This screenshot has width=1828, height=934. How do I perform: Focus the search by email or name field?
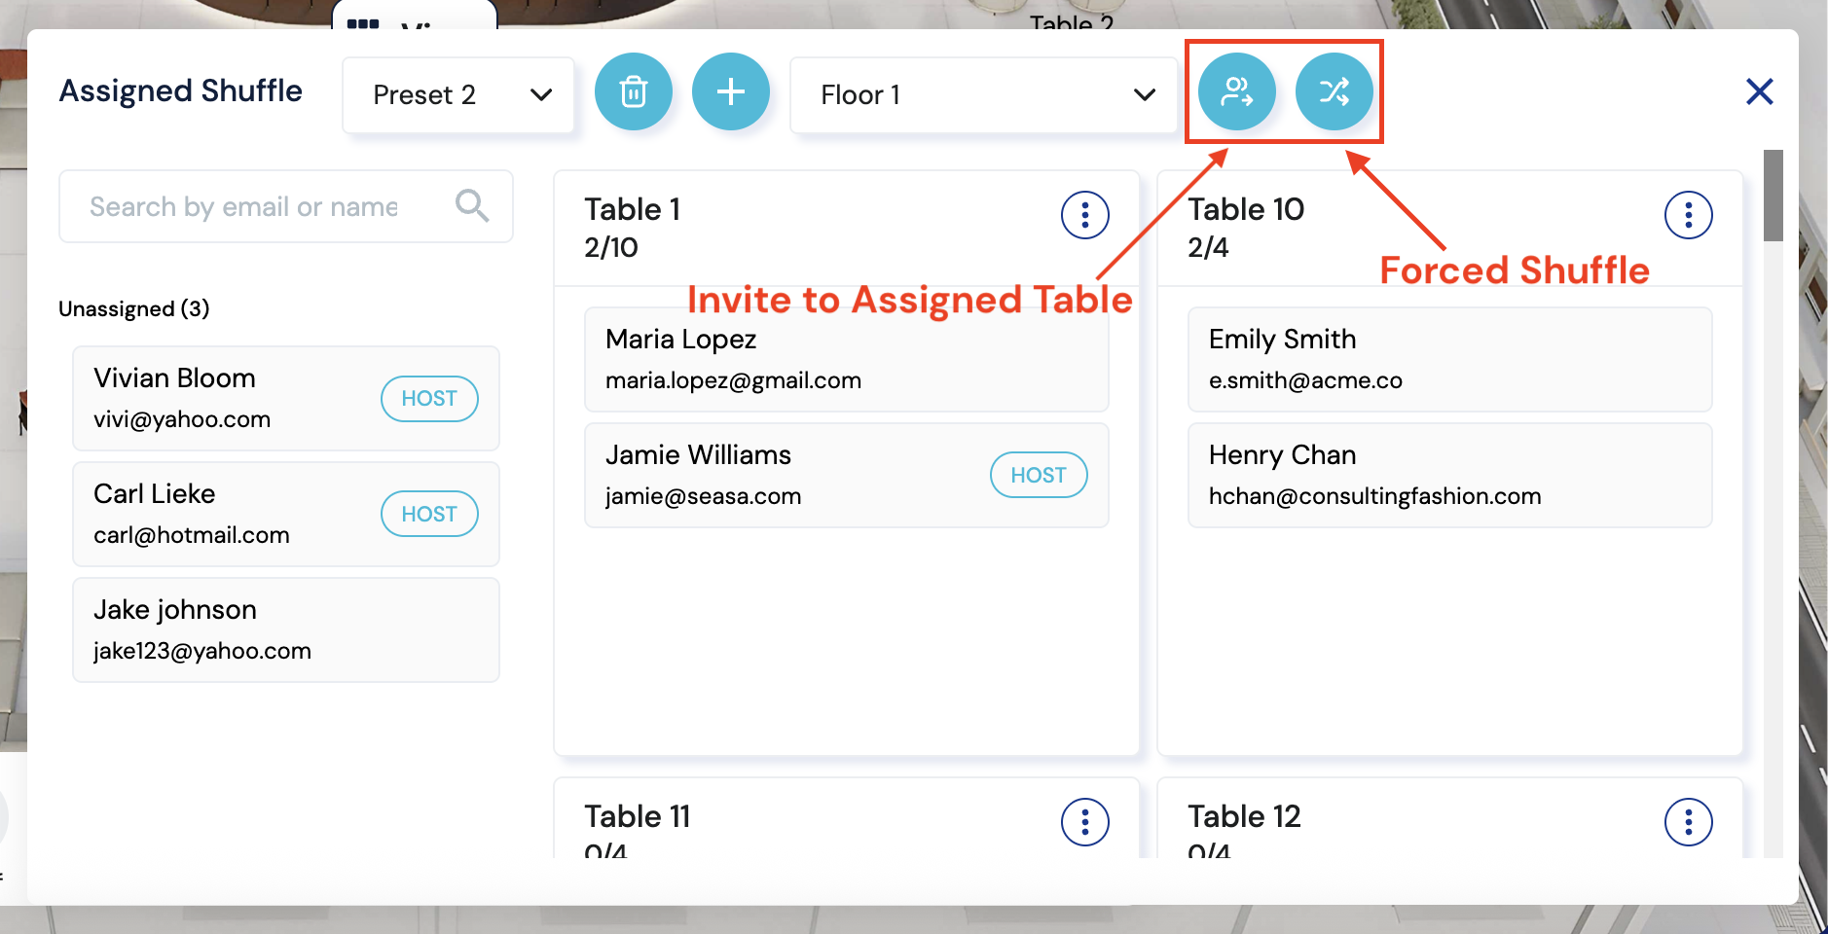click(253, 207)
